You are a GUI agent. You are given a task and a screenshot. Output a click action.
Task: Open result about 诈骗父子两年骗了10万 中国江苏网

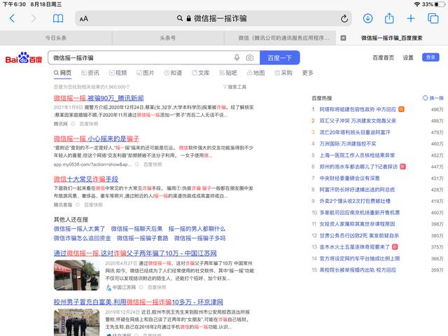[x=135, y=253]
